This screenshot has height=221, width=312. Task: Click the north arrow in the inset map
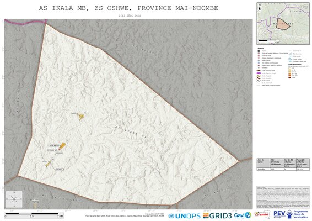click(260, 7)
